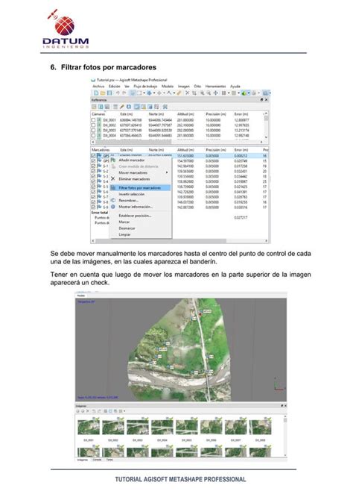The width and height of the screenshot is (353, 500).
Task: Select the DJI_0005 photo thumbnail
Action: pyautogui.click(x=186, y=427)
